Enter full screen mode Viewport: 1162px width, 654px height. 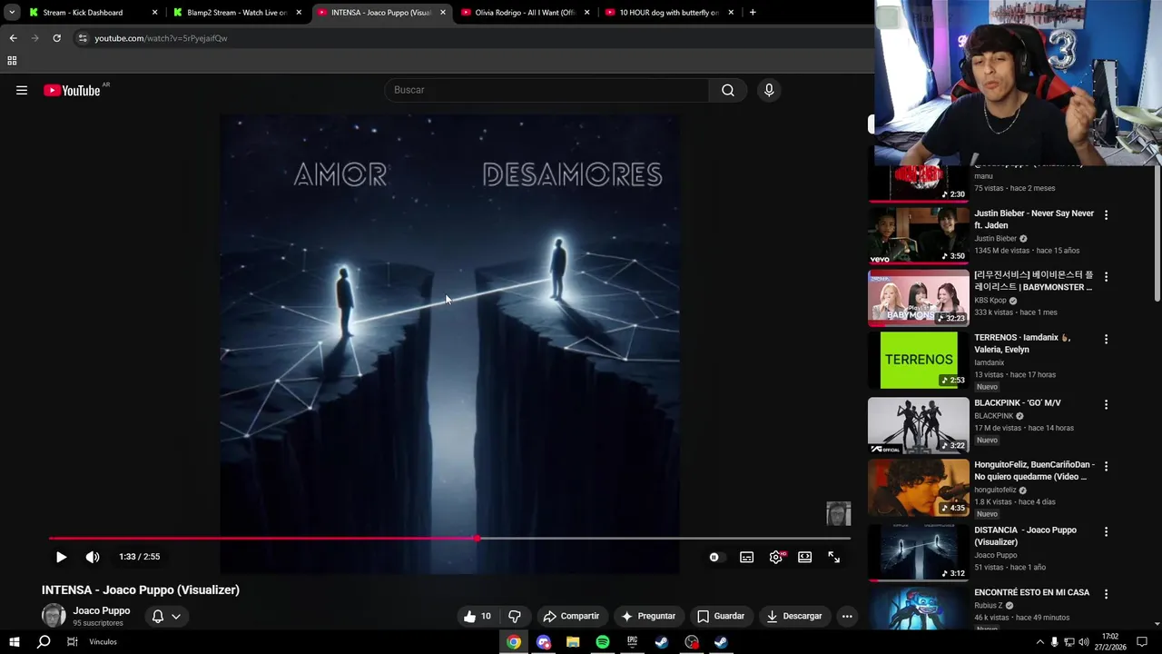click(834, 557)
